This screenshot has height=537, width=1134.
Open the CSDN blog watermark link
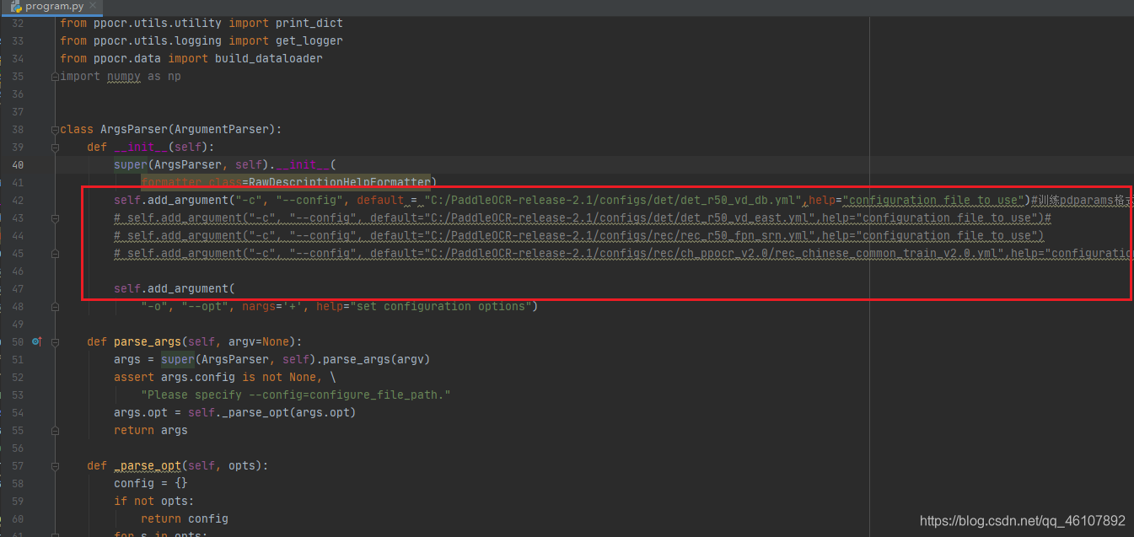[x=1021, y=521]
